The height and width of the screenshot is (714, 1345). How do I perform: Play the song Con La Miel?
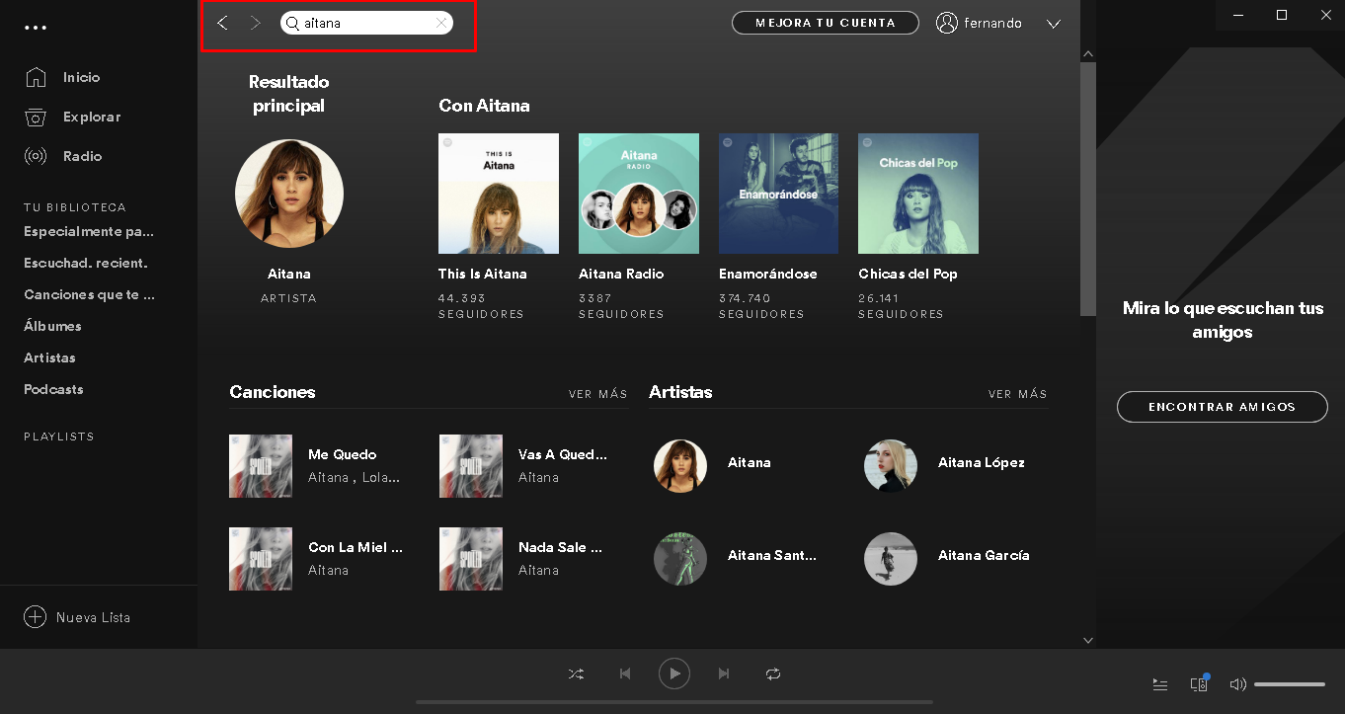[x=356, y=547]
